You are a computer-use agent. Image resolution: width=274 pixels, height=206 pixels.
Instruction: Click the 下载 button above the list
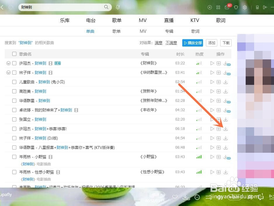point(226,43)
